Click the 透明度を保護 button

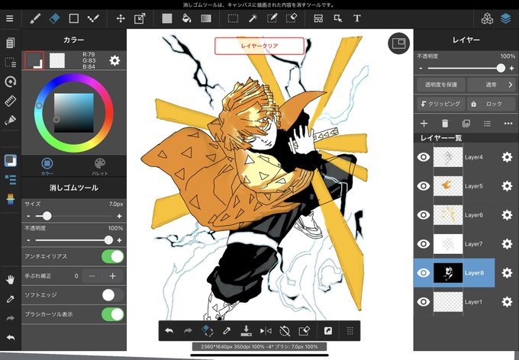click(x=441, y=85)
